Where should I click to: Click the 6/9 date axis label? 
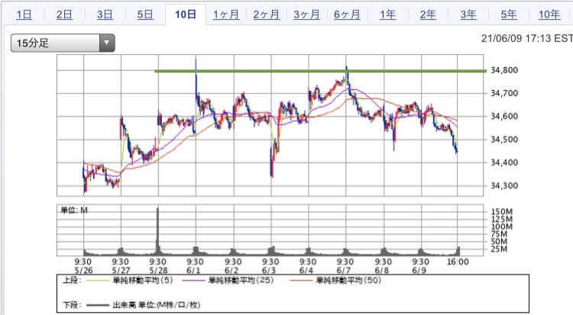419,271
